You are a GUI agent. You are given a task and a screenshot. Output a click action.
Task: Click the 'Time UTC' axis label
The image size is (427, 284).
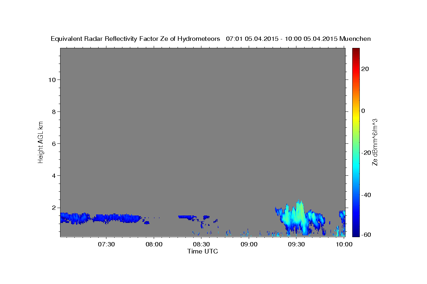coord(202,251)
